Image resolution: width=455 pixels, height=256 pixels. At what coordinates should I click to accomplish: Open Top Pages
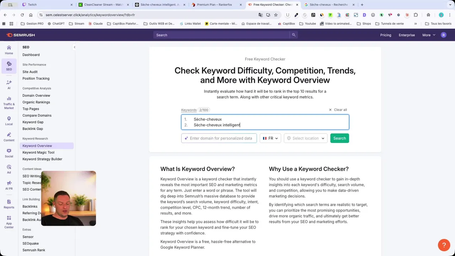tap(31, 109)
